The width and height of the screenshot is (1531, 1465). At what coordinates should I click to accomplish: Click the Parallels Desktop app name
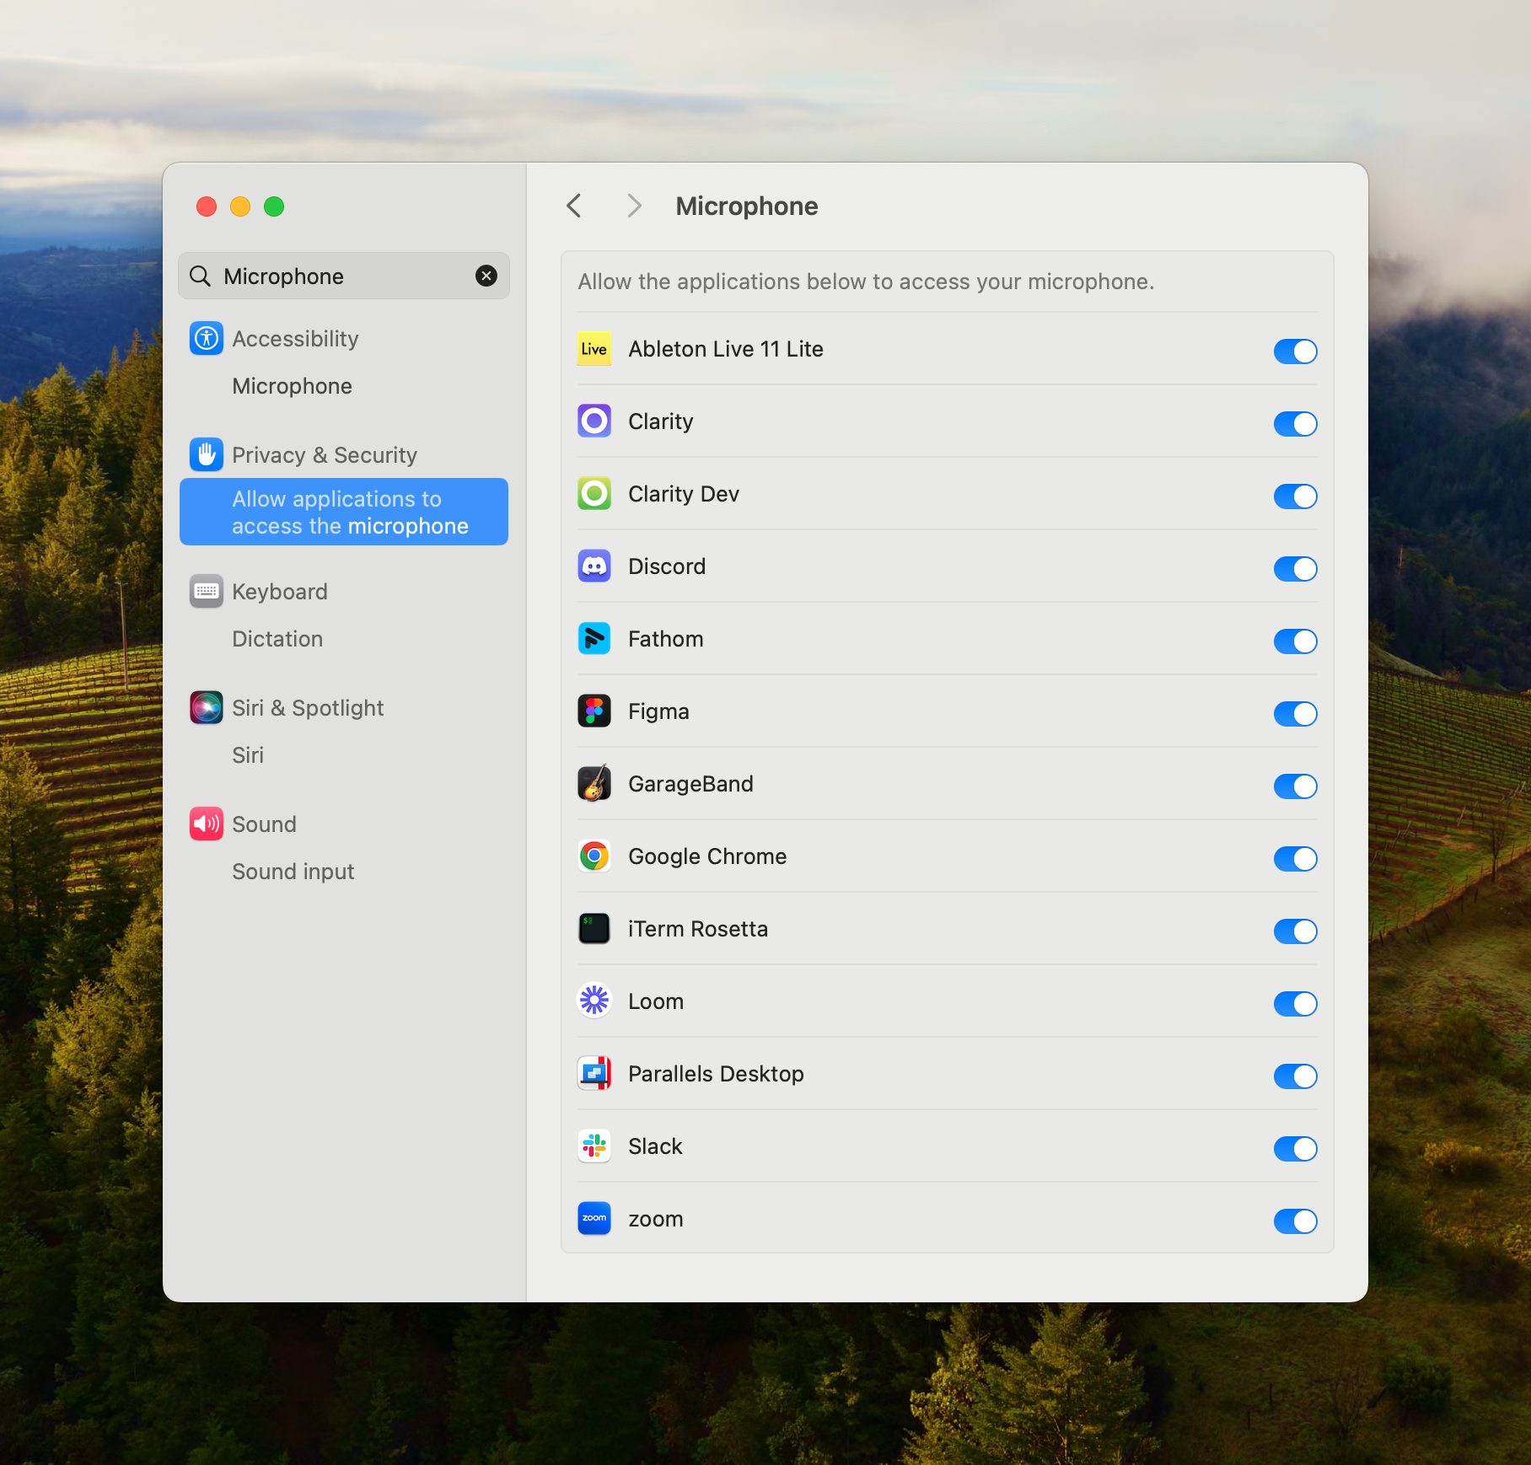pyautogui.click(x=716, y=1074)
